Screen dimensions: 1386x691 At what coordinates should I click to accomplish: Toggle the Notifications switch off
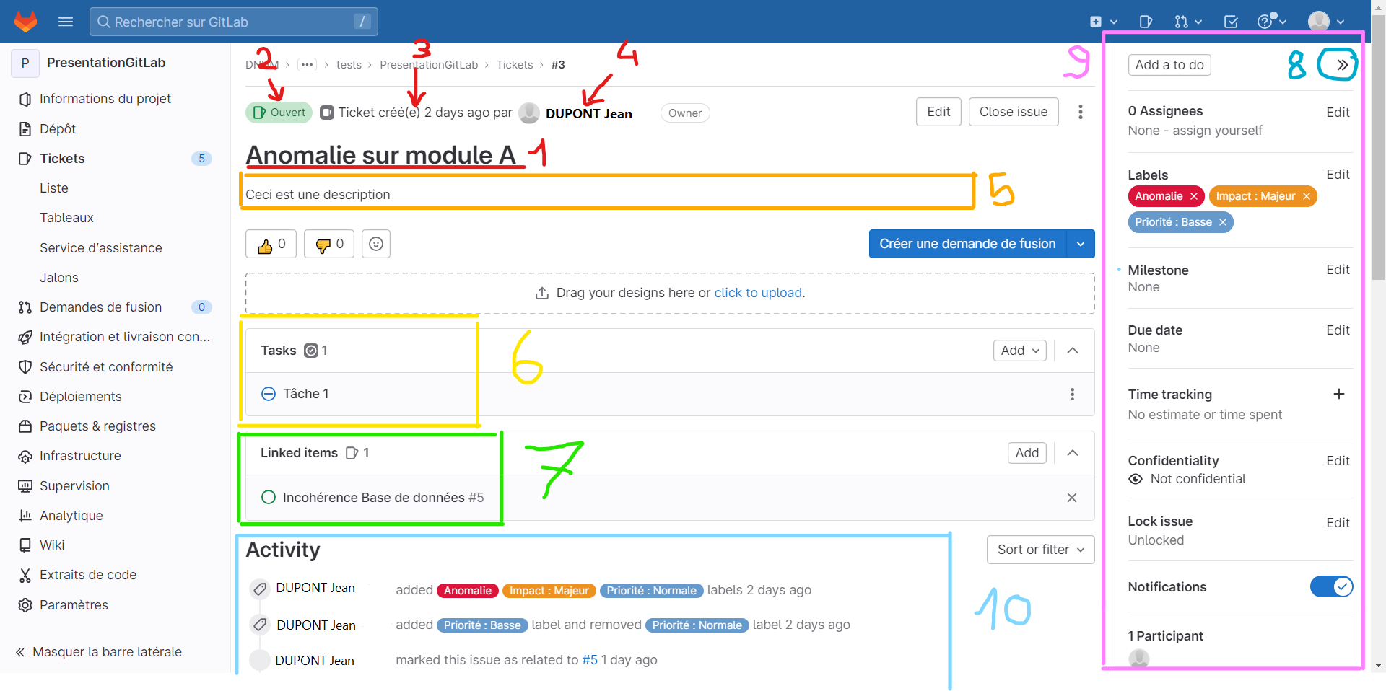(1331, 586)
